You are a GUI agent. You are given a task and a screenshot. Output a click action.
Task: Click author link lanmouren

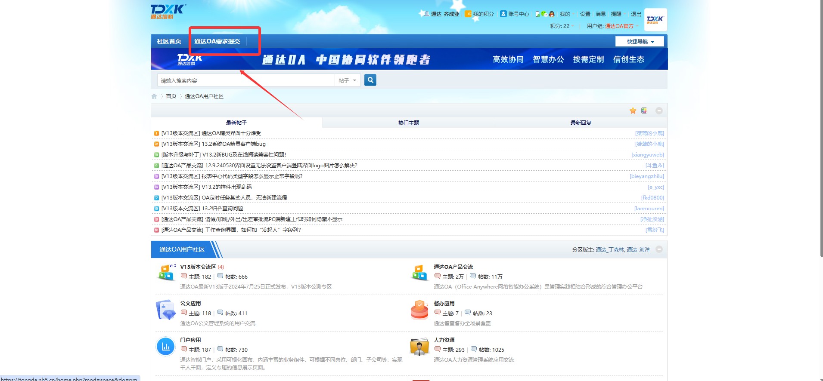[x=649, y=209]
